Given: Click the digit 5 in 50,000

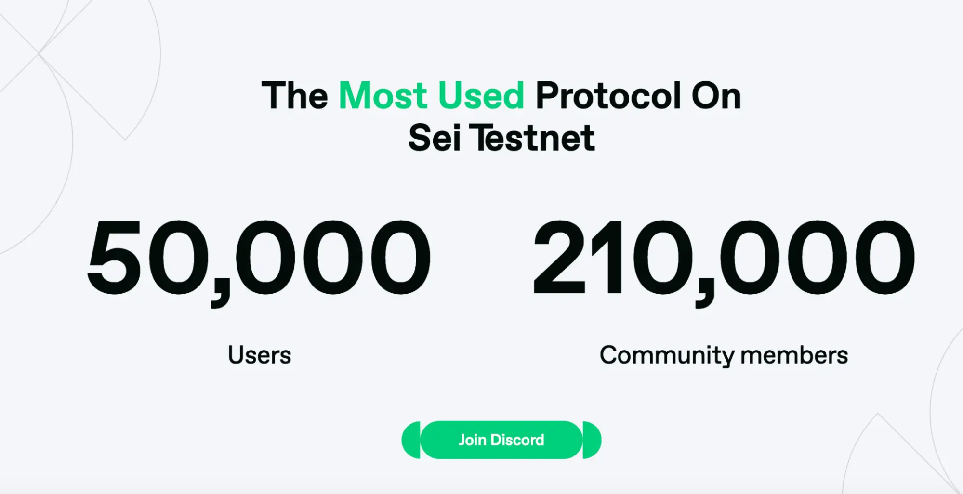Looking at the screenshot, I should point(114,258).
